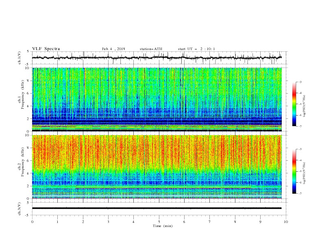This screenshot has height=249, width=322.
Task: Select the "start UT = 2:10:1" text
Action: pos(196,49)
